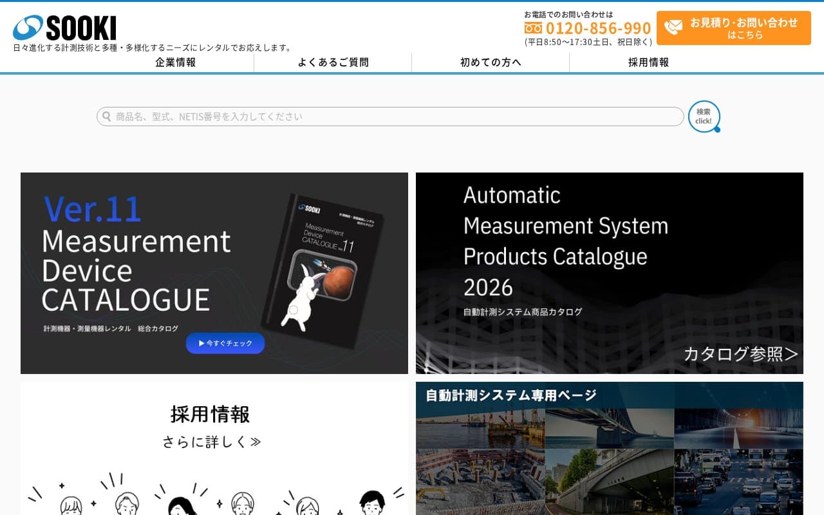Click カタログ参照＞ link
824x515 pixels.
[740, 353]
